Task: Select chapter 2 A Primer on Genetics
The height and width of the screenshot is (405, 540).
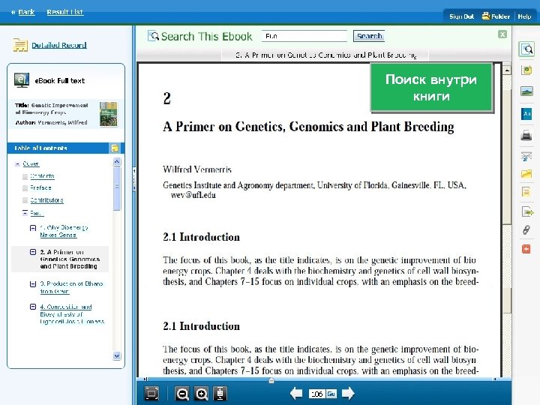Action: tap(70, 259)
